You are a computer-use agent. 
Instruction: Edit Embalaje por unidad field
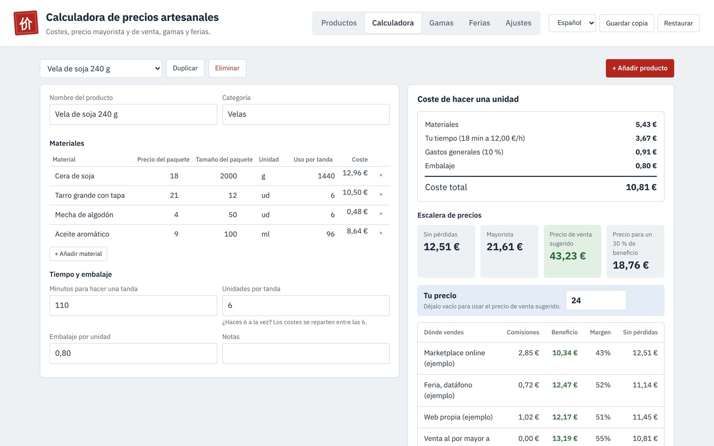133,353
